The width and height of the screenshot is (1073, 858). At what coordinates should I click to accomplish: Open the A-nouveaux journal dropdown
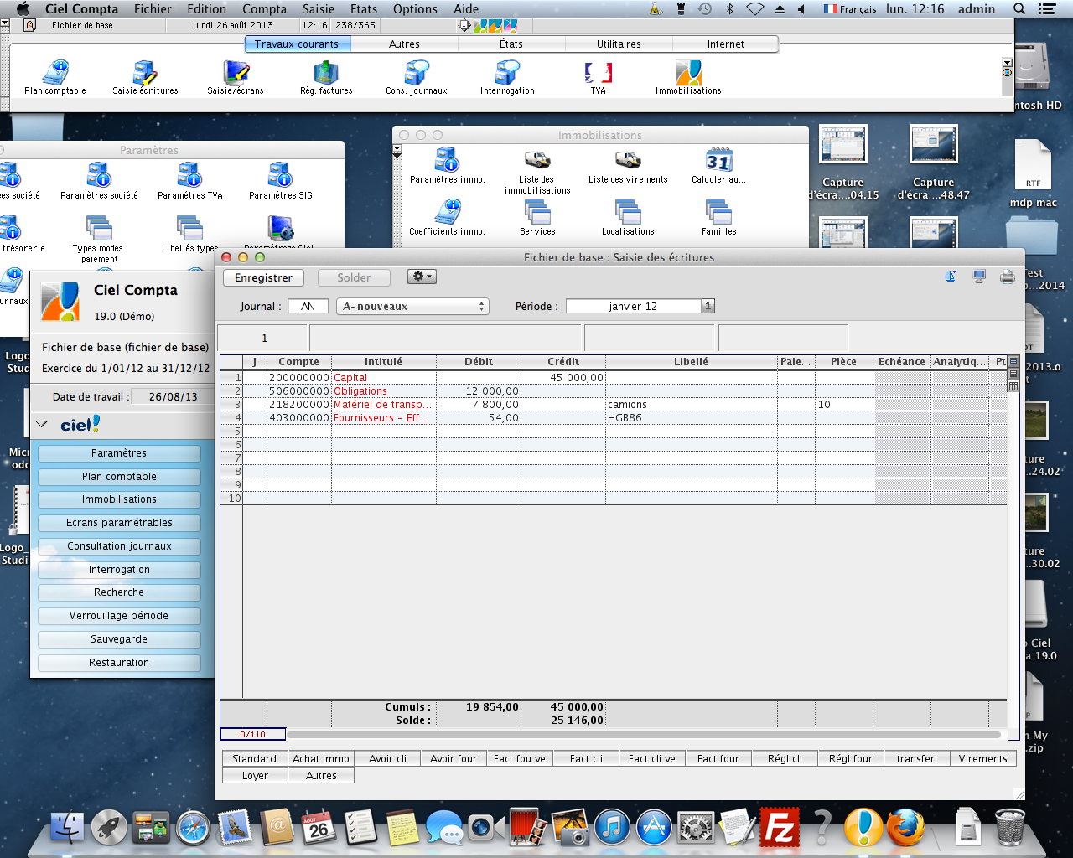[x=412, y=307]
